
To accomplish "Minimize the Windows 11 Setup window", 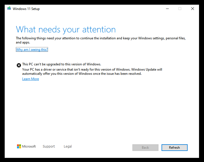I will pyautogui.click(x=167, y=9).
